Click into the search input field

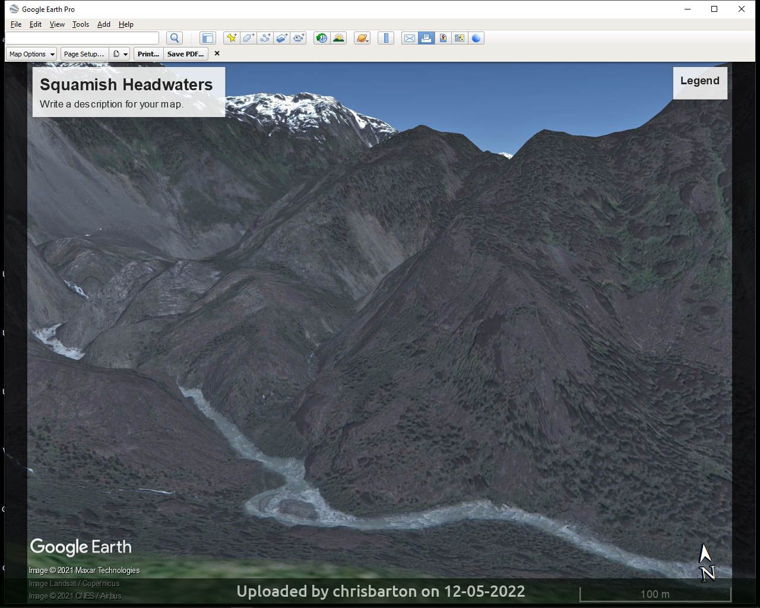click(x=82, y=38)
